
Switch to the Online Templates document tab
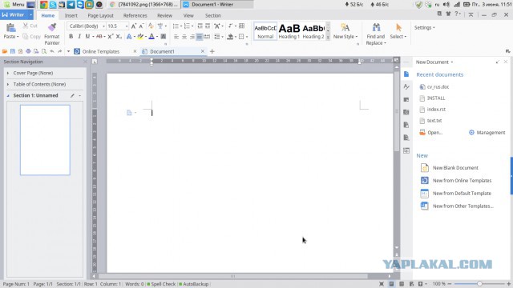[x=101, y=51]
